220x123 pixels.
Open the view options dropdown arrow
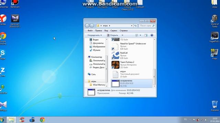pyautogui.click(x=140, y=35)
